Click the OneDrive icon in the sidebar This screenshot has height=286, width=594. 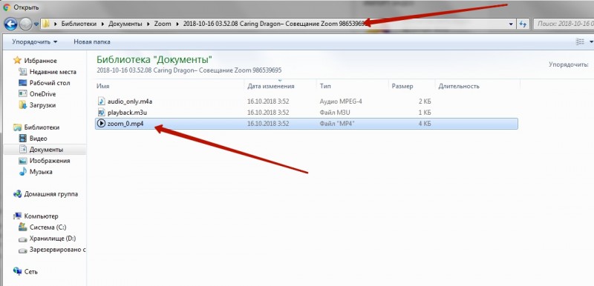click(x=23, y=93)
